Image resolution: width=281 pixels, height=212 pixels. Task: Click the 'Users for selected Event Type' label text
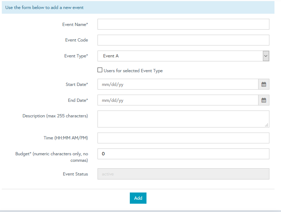(133, 71)
